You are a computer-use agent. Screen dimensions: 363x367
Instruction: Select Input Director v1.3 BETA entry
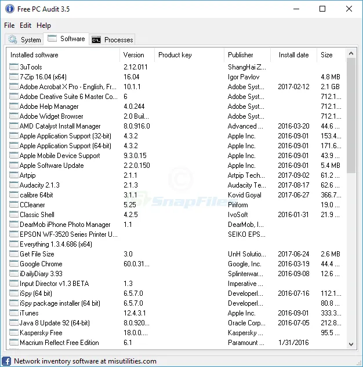[54, 283]
